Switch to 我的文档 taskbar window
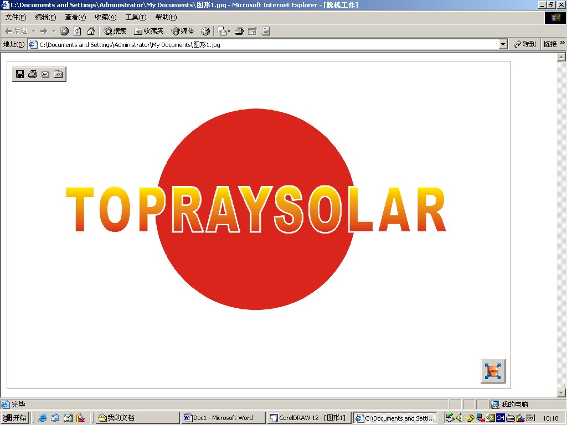567x425 pixels. (138, 418)
